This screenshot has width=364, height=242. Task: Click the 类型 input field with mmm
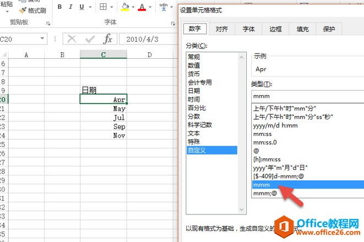(x=308, y=96)
